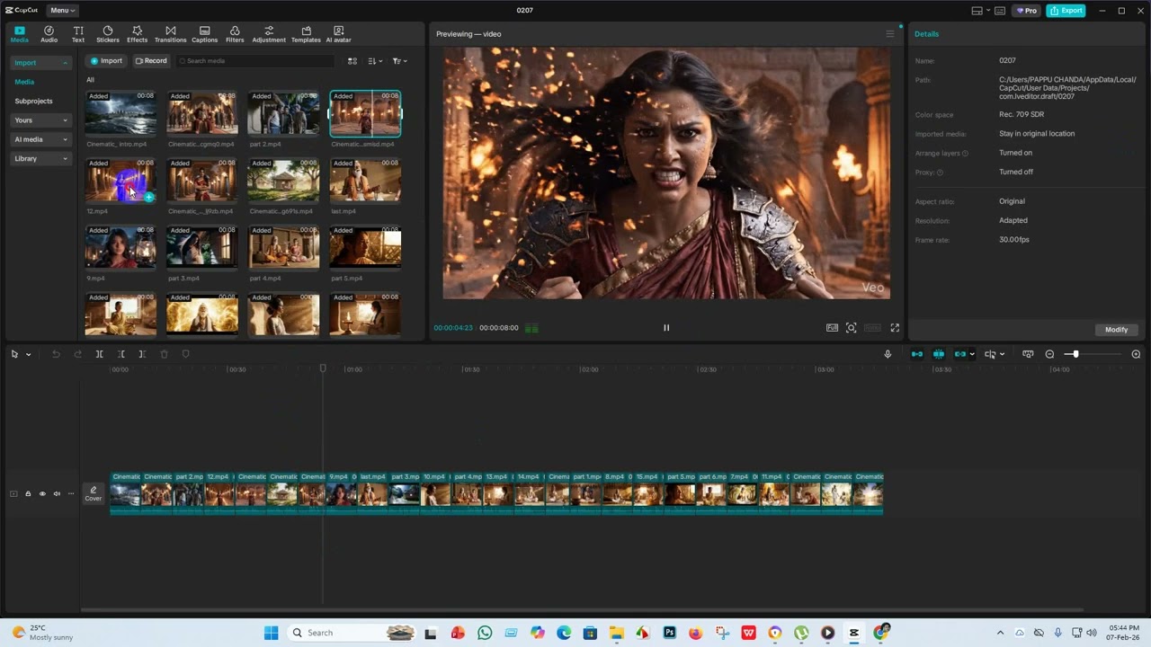Click the Redo icon
Screen dimensions: 1151x647
[x=77, y=355]
